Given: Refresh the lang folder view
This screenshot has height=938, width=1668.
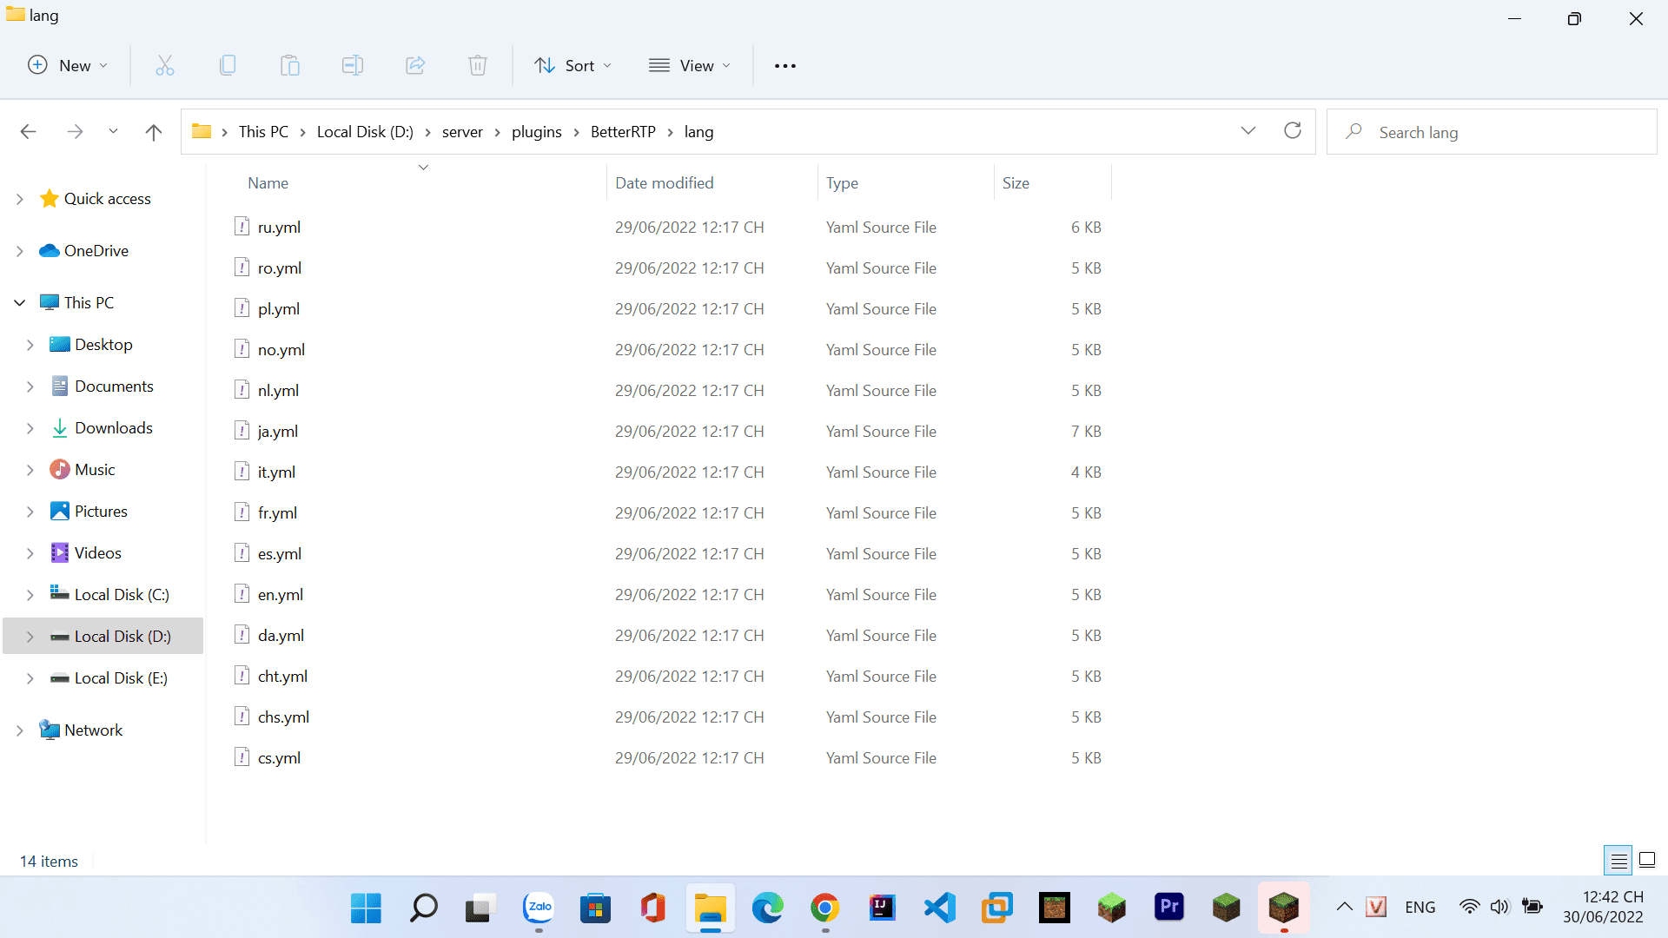Looking at the screenshot, I should (x=1293, y=131).
